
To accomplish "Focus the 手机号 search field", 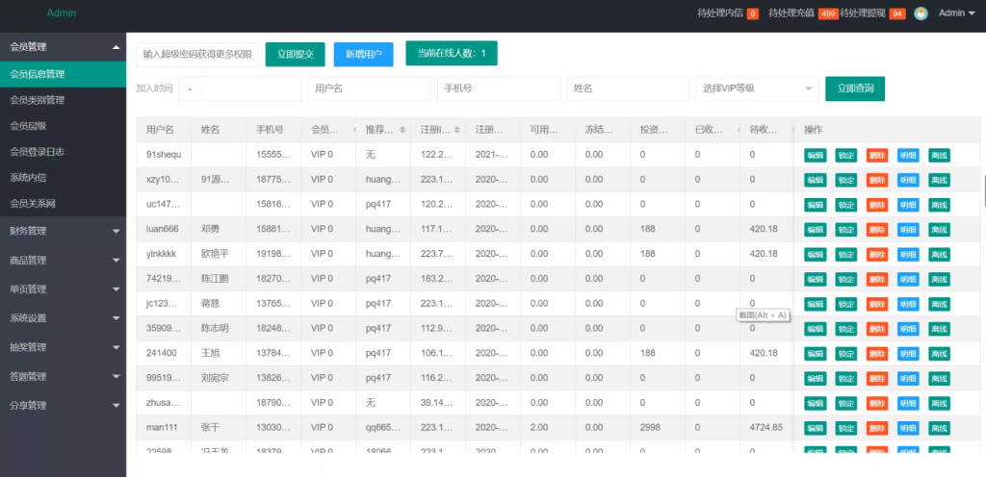I will (499, 89).
